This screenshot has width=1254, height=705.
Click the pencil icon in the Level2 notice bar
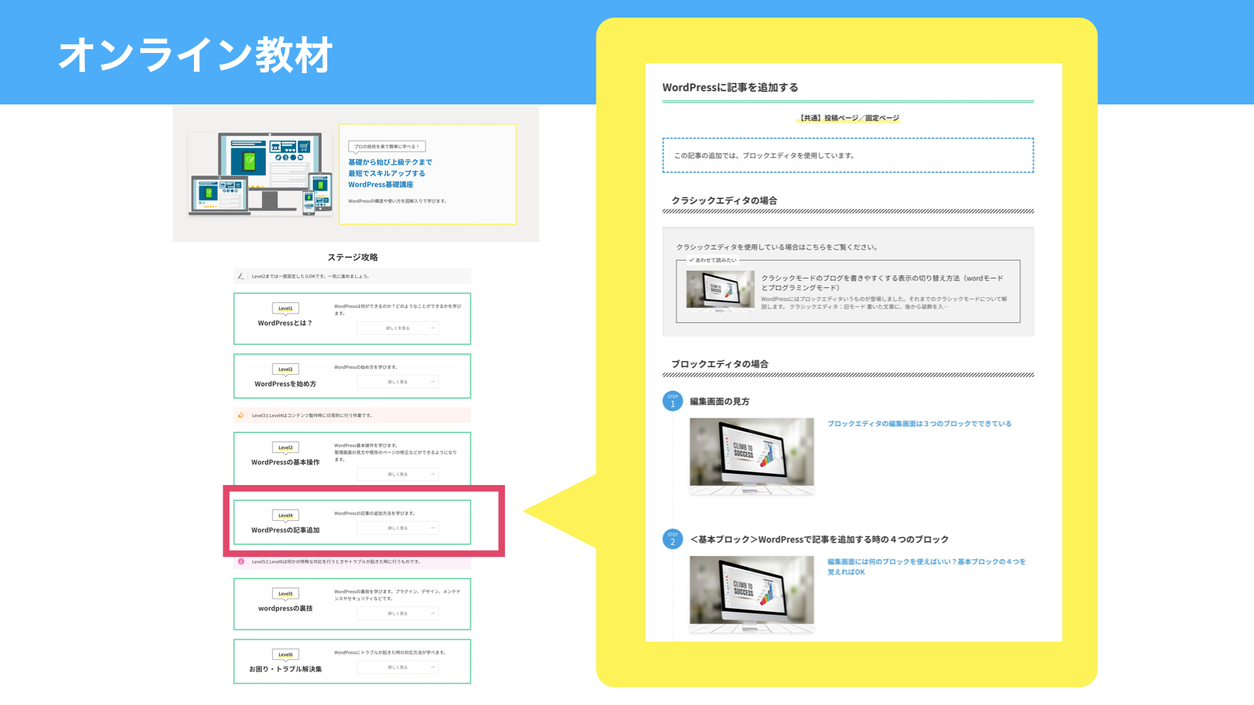241,276
